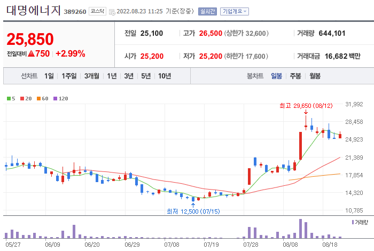Click the stock code 389260
This screenshot has width=374, height=251.
click(75, 12)
